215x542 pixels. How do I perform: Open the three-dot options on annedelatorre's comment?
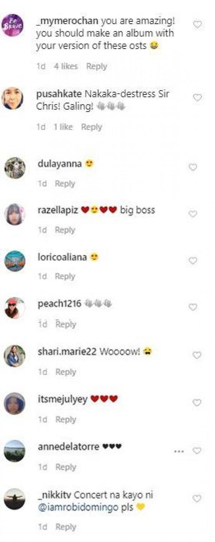(179, 451)
